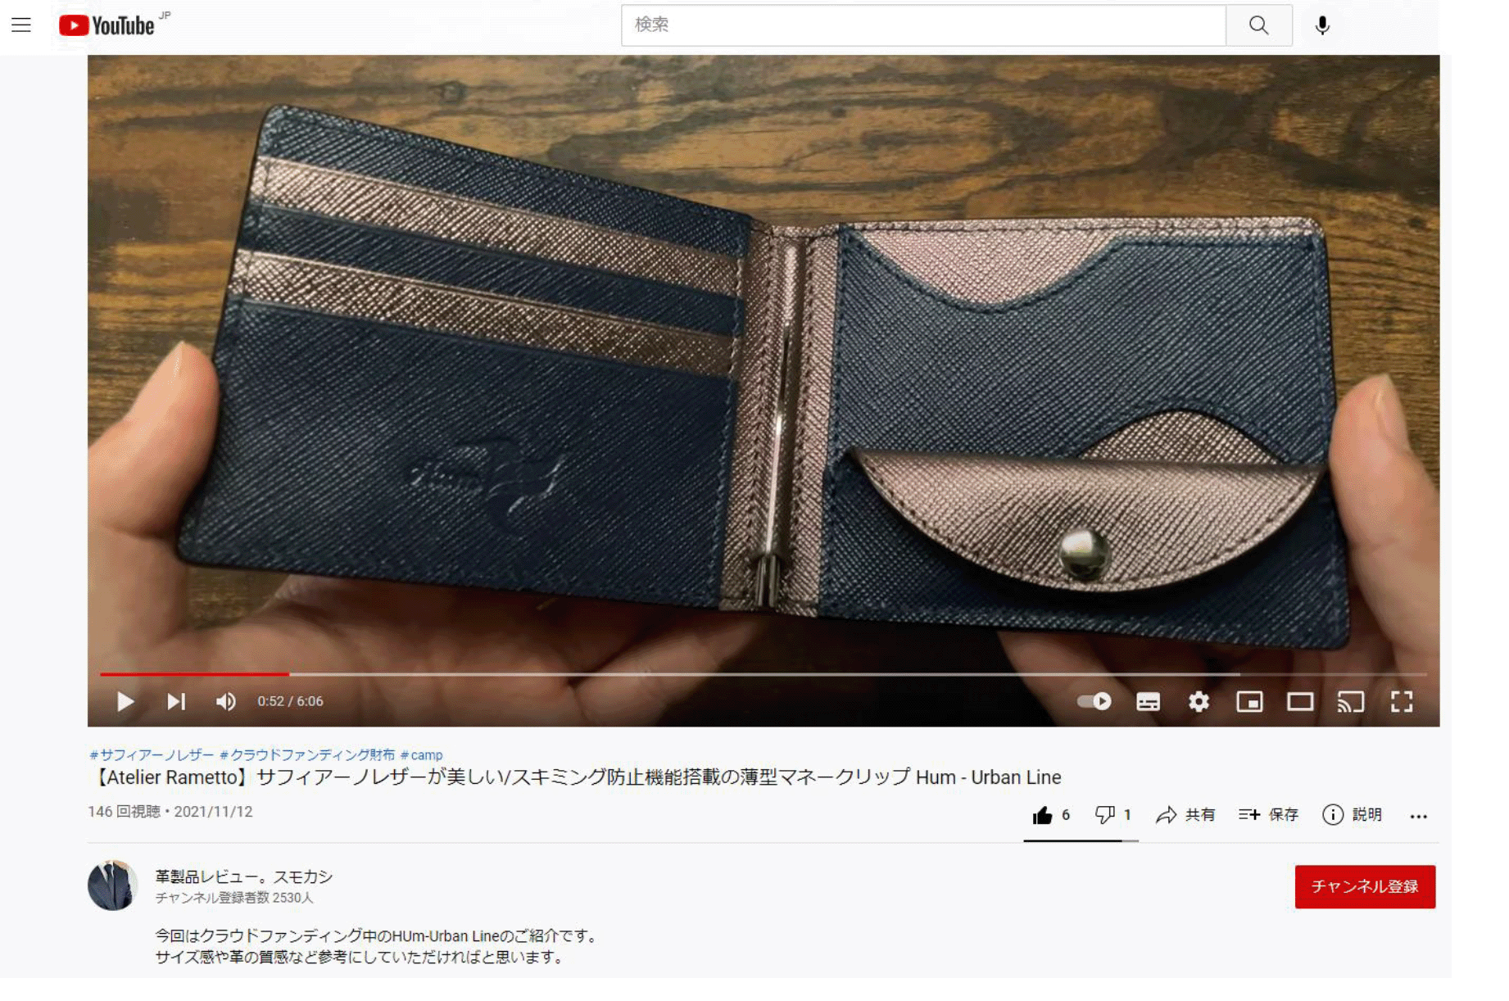The height and width of the screenshot is (1001, 1509).
Task: Like the video with thumbs up
Action: (1043, 815)
